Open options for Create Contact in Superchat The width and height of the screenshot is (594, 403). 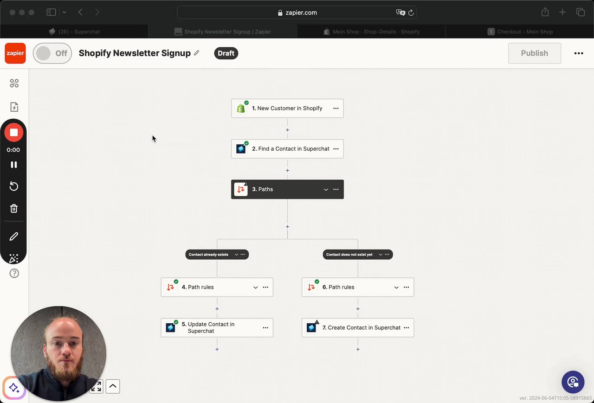coord(407,328)
